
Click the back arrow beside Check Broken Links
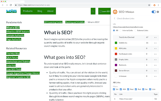click(x=115, y=18)
